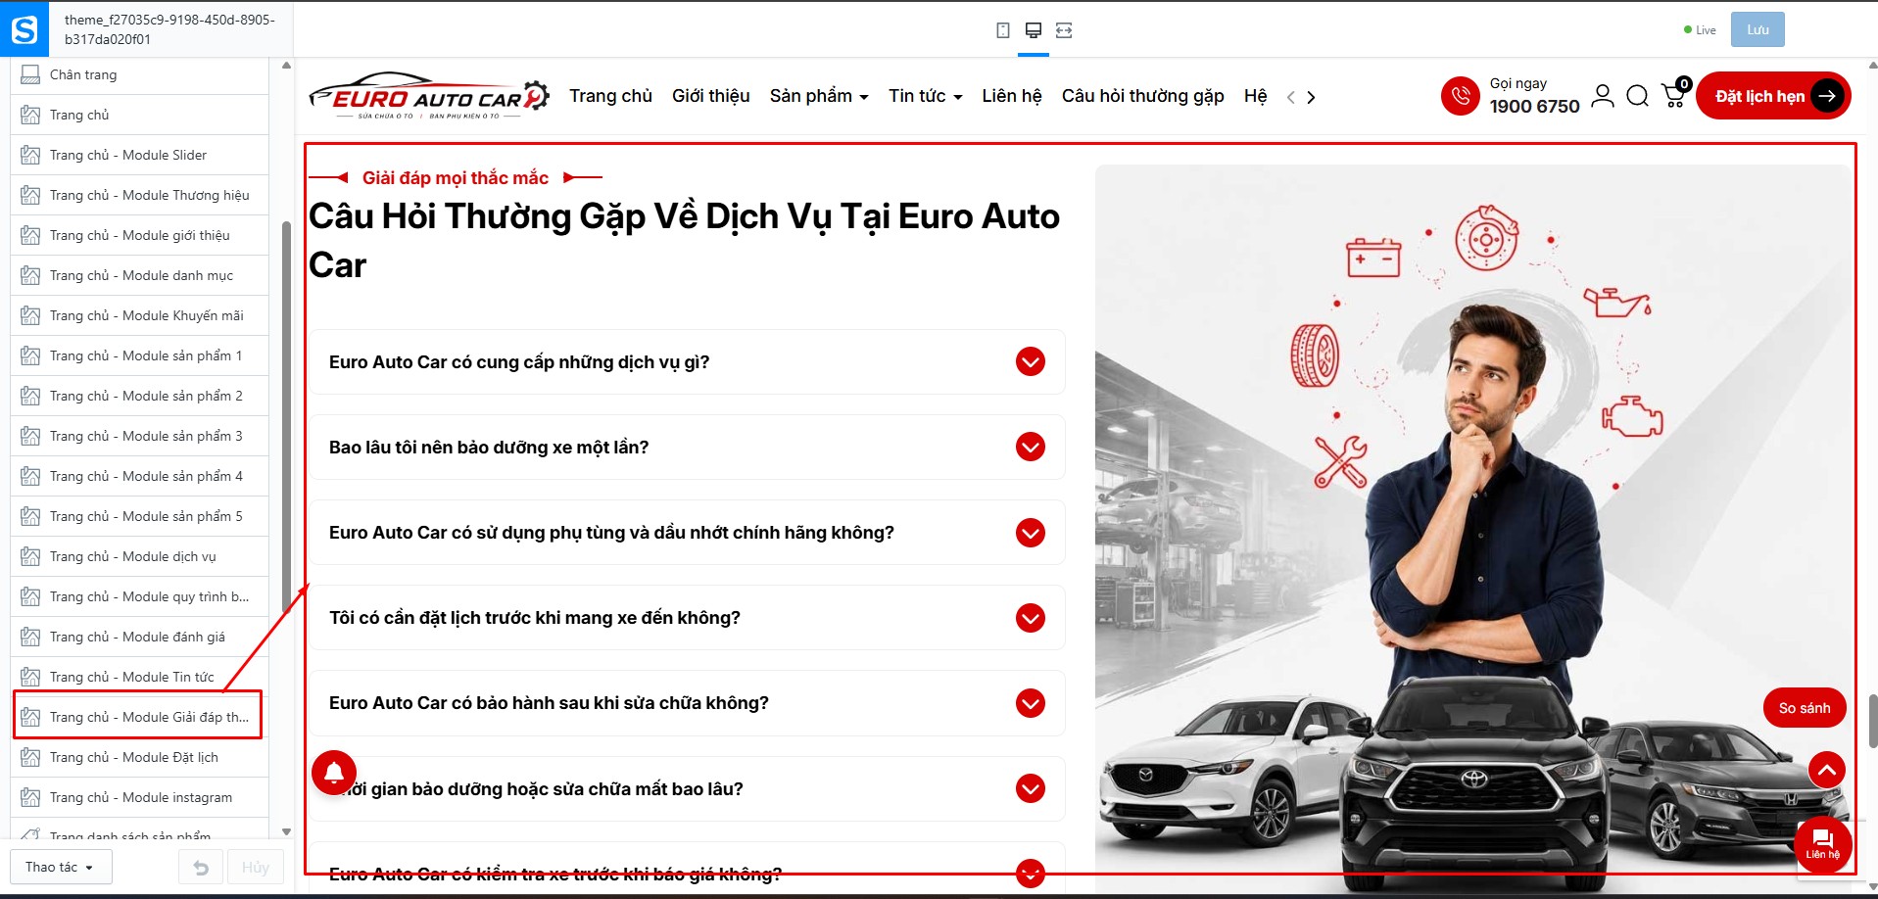Select Trang chủ - Module danh mục

(x=140, y=275)
